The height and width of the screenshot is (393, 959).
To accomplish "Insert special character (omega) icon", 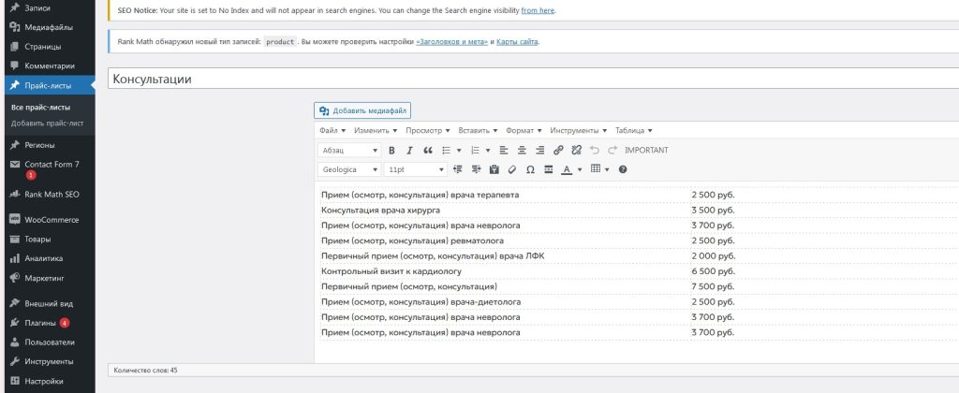I will coord(530,169).
